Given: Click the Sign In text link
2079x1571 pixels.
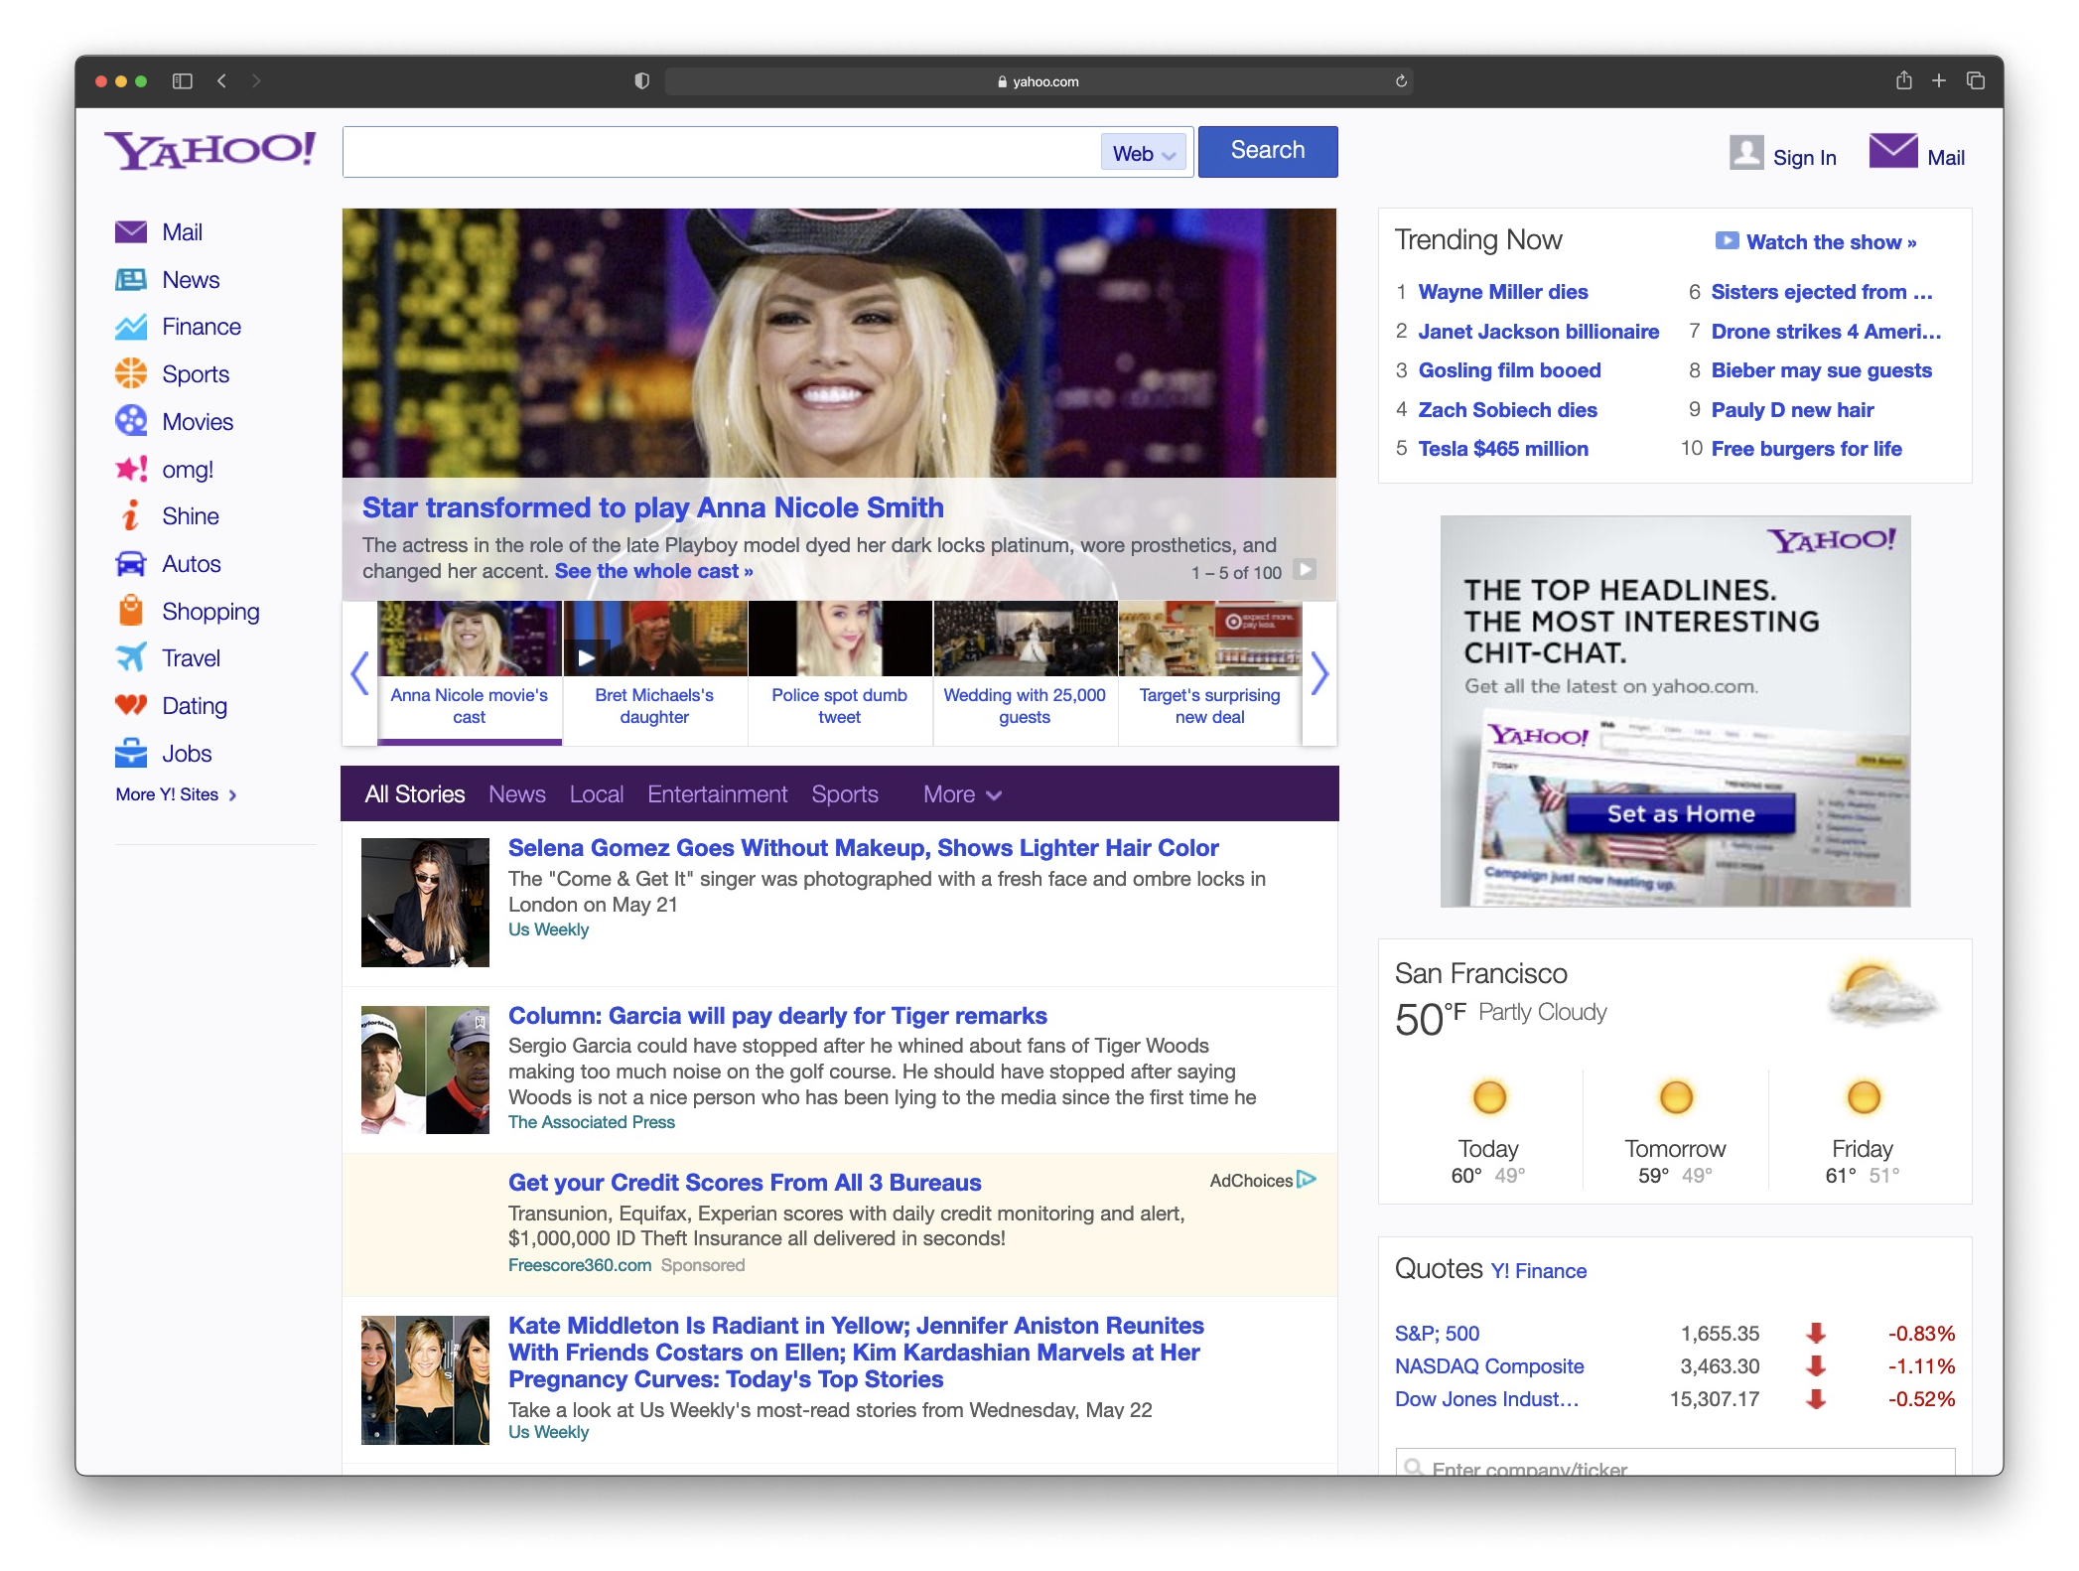Looking at the screenshot, I should pyautogui.click(x=1804, y=158).
